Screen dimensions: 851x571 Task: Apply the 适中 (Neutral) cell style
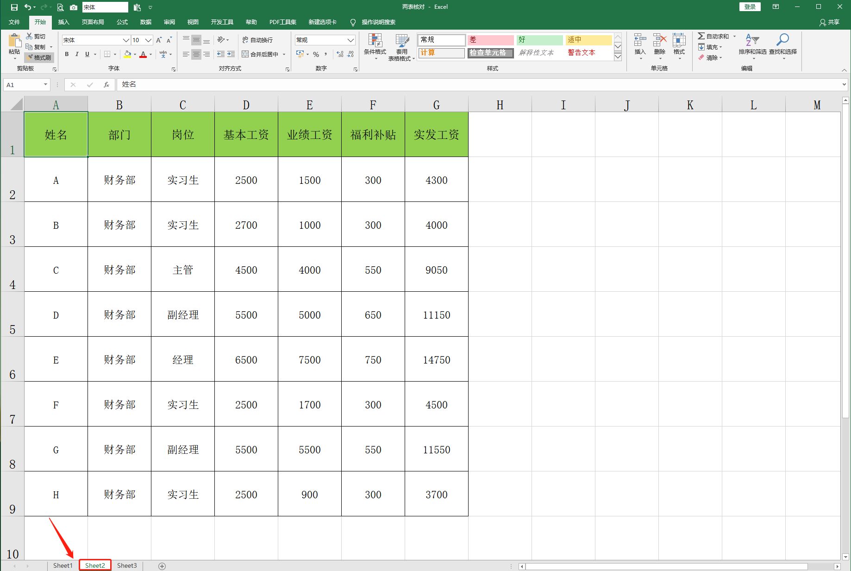588,40
